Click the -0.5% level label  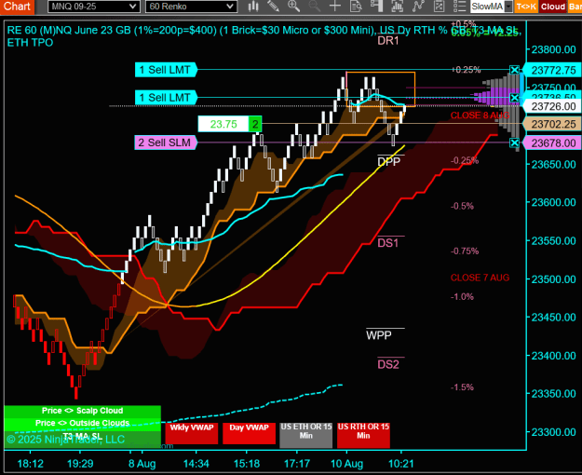(462, 206)
